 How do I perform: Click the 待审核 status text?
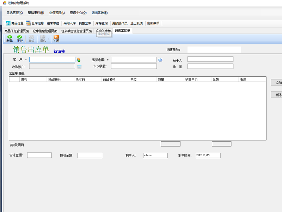59,51
